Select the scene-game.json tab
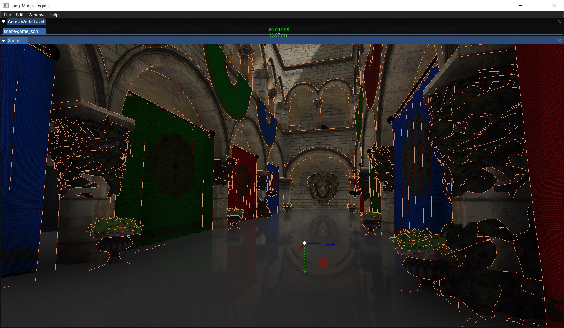The height and width of the screenshot is (328, 564). [21, 31]
